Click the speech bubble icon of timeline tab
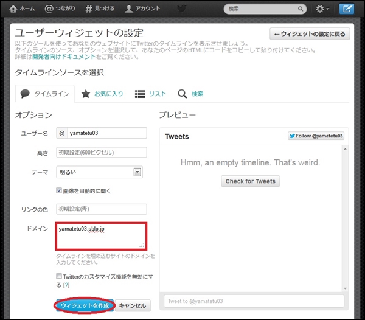Image resolution: width=365 pixels, height=320 pixels. pyautogui.click(x=25, y=94)
